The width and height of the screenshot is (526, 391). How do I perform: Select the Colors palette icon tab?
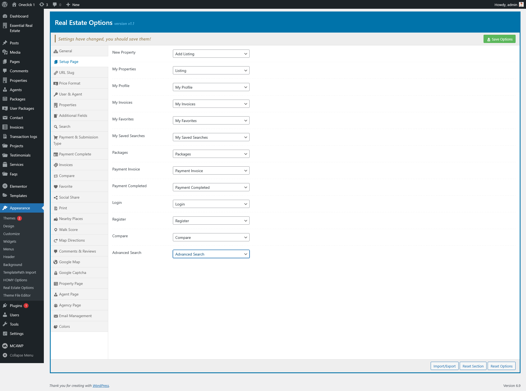(x=79, y=326)
